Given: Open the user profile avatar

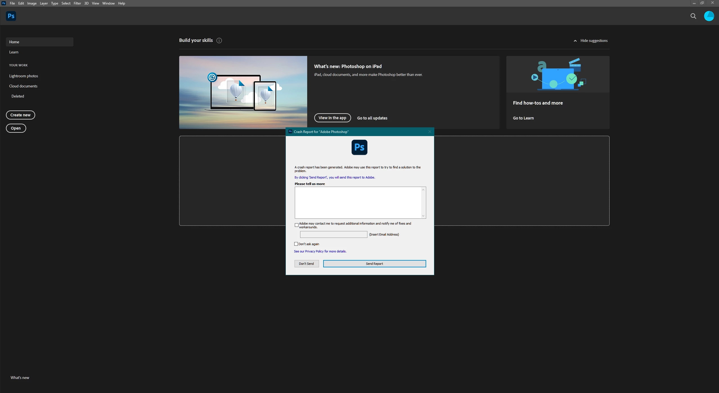Looking at the screenshot, I should [x=709, y=16].
